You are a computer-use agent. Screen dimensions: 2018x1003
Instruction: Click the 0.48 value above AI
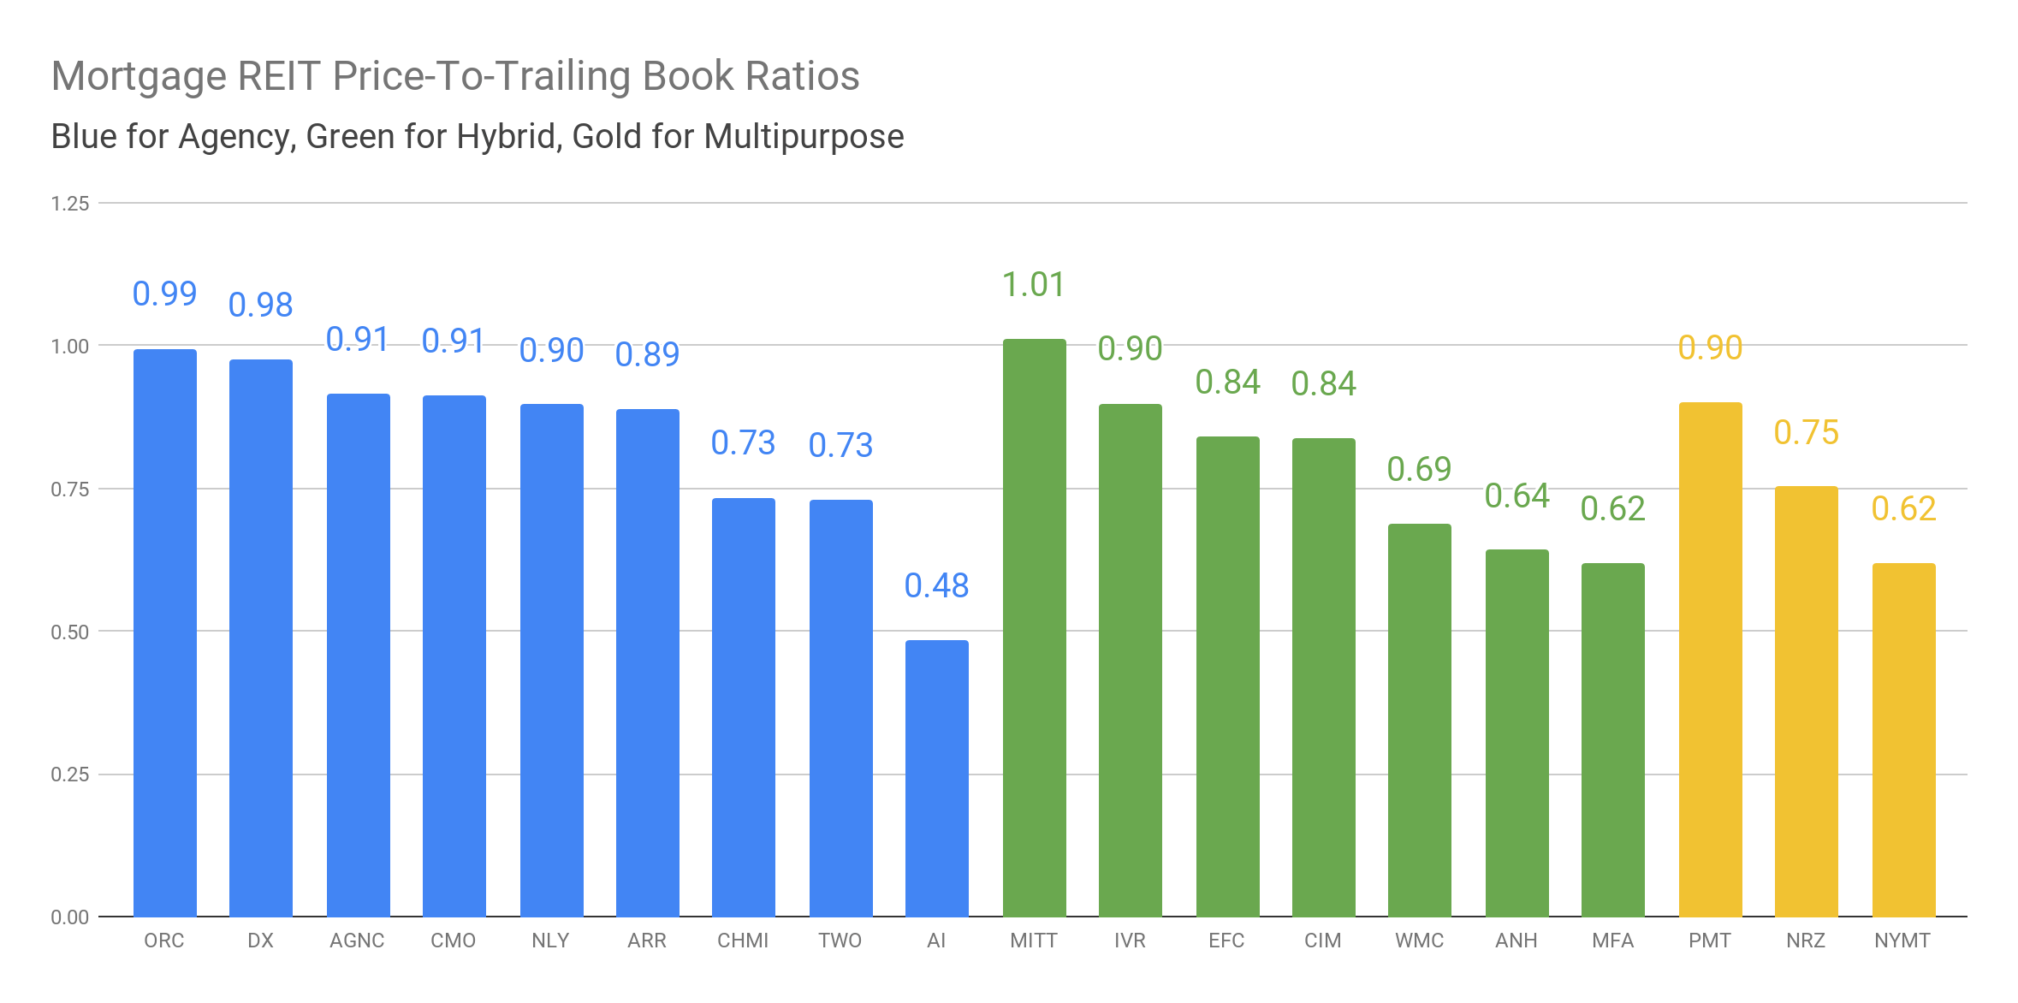pos(937,585)
